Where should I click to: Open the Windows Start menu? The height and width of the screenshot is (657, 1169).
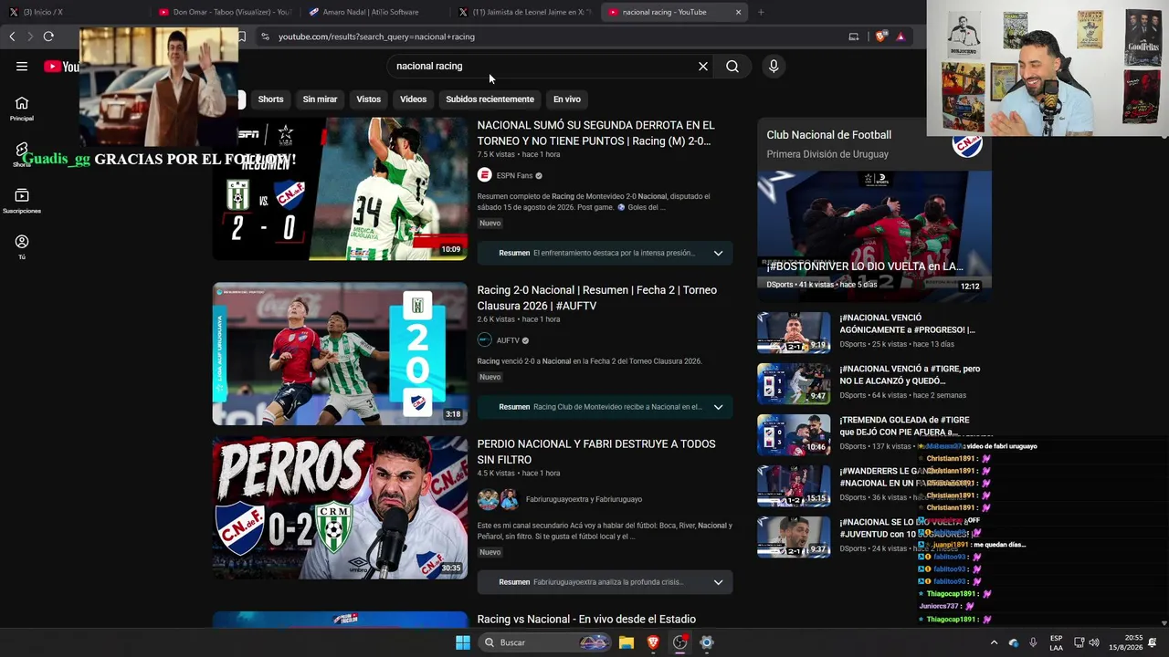click(463, 642)
